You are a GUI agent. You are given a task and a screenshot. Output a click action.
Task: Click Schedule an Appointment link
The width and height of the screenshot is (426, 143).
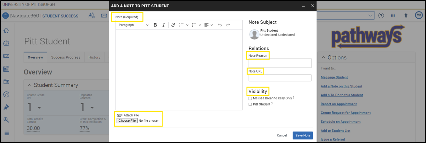[x=341, y=122]
